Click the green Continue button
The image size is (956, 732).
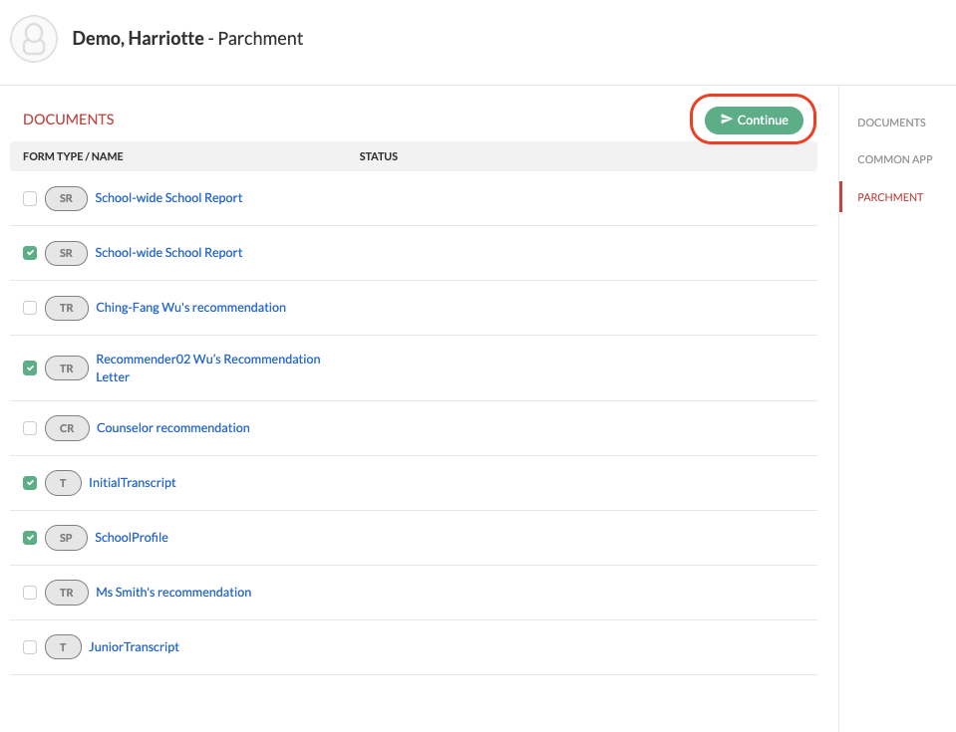754,120
